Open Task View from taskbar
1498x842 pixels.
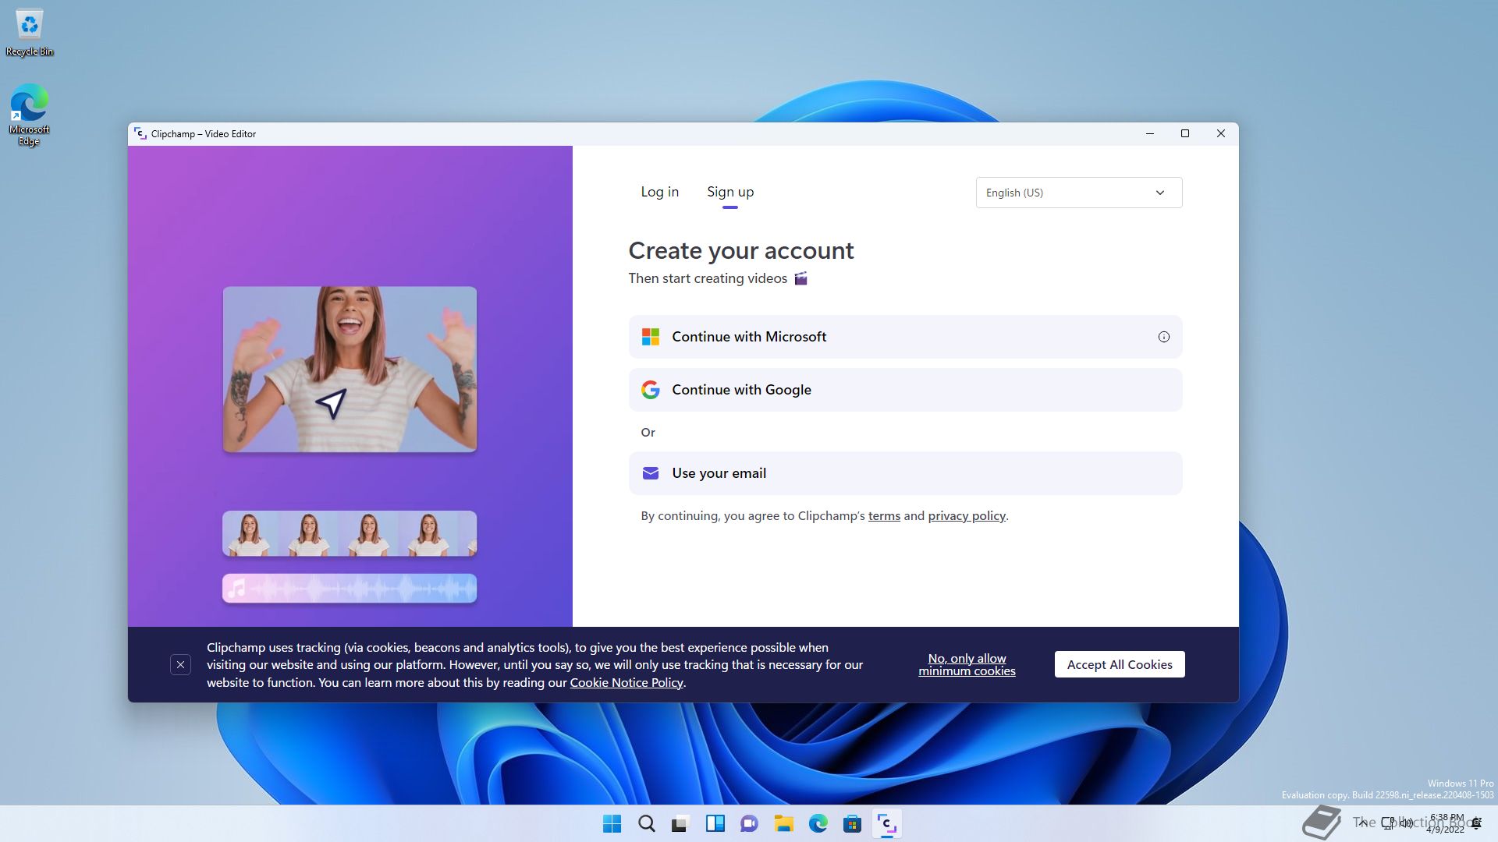click(x=680, y=823)
